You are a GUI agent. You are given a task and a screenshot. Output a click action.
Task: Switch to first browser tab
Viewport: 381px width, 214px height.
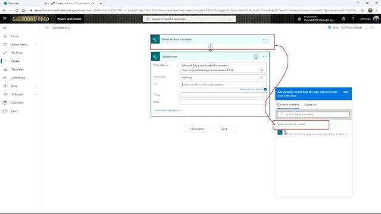[24, 4]
